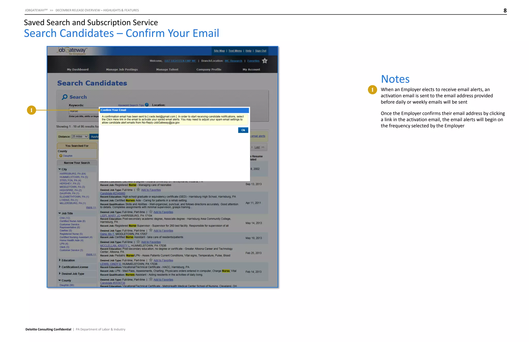Go to Last results page link
Screen dimensions: 529x342
[x=257, y=147]
